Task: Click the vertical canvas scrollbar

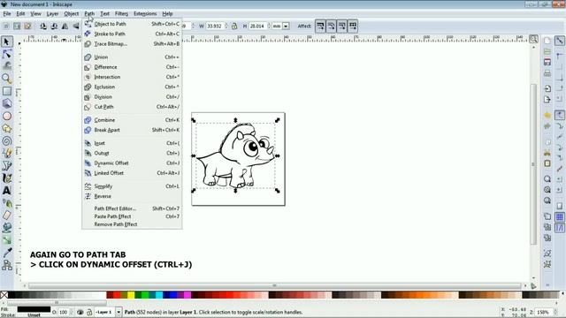Action: coord(533,164)
